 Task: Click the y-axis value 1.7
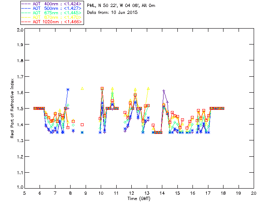tap(20, 77)
